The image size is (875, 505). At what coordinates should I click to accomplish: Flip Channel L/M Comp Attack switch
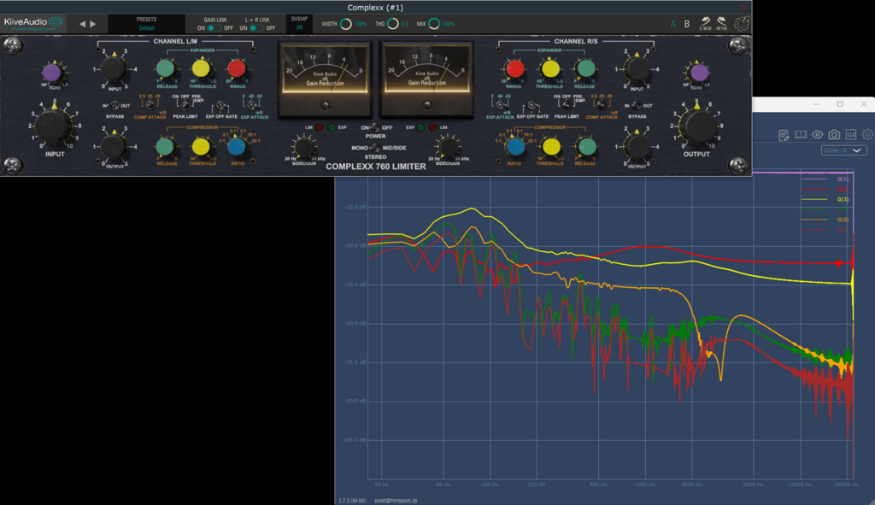[150, 105]
